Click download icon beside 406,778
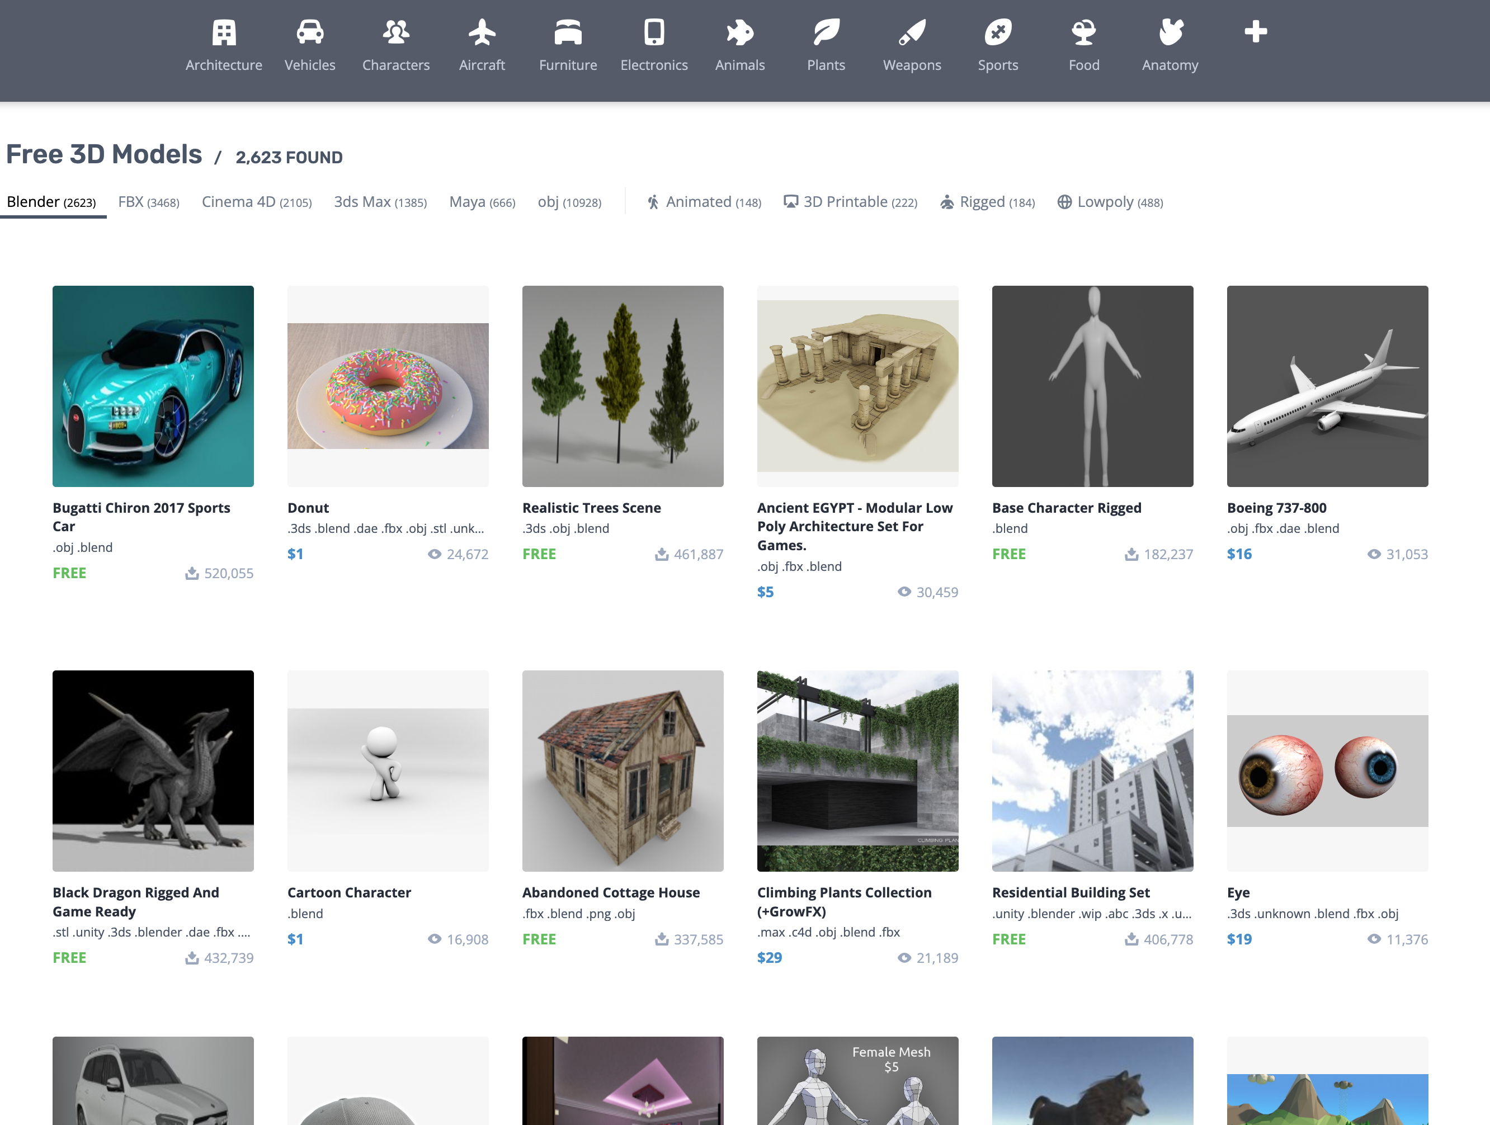This screenshot has width=1490, height=1125. [x=1131, y=938]
